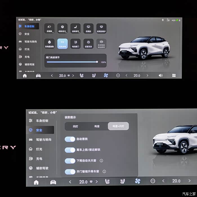Disable the 自动落锁 auto-lock switch

70,139
